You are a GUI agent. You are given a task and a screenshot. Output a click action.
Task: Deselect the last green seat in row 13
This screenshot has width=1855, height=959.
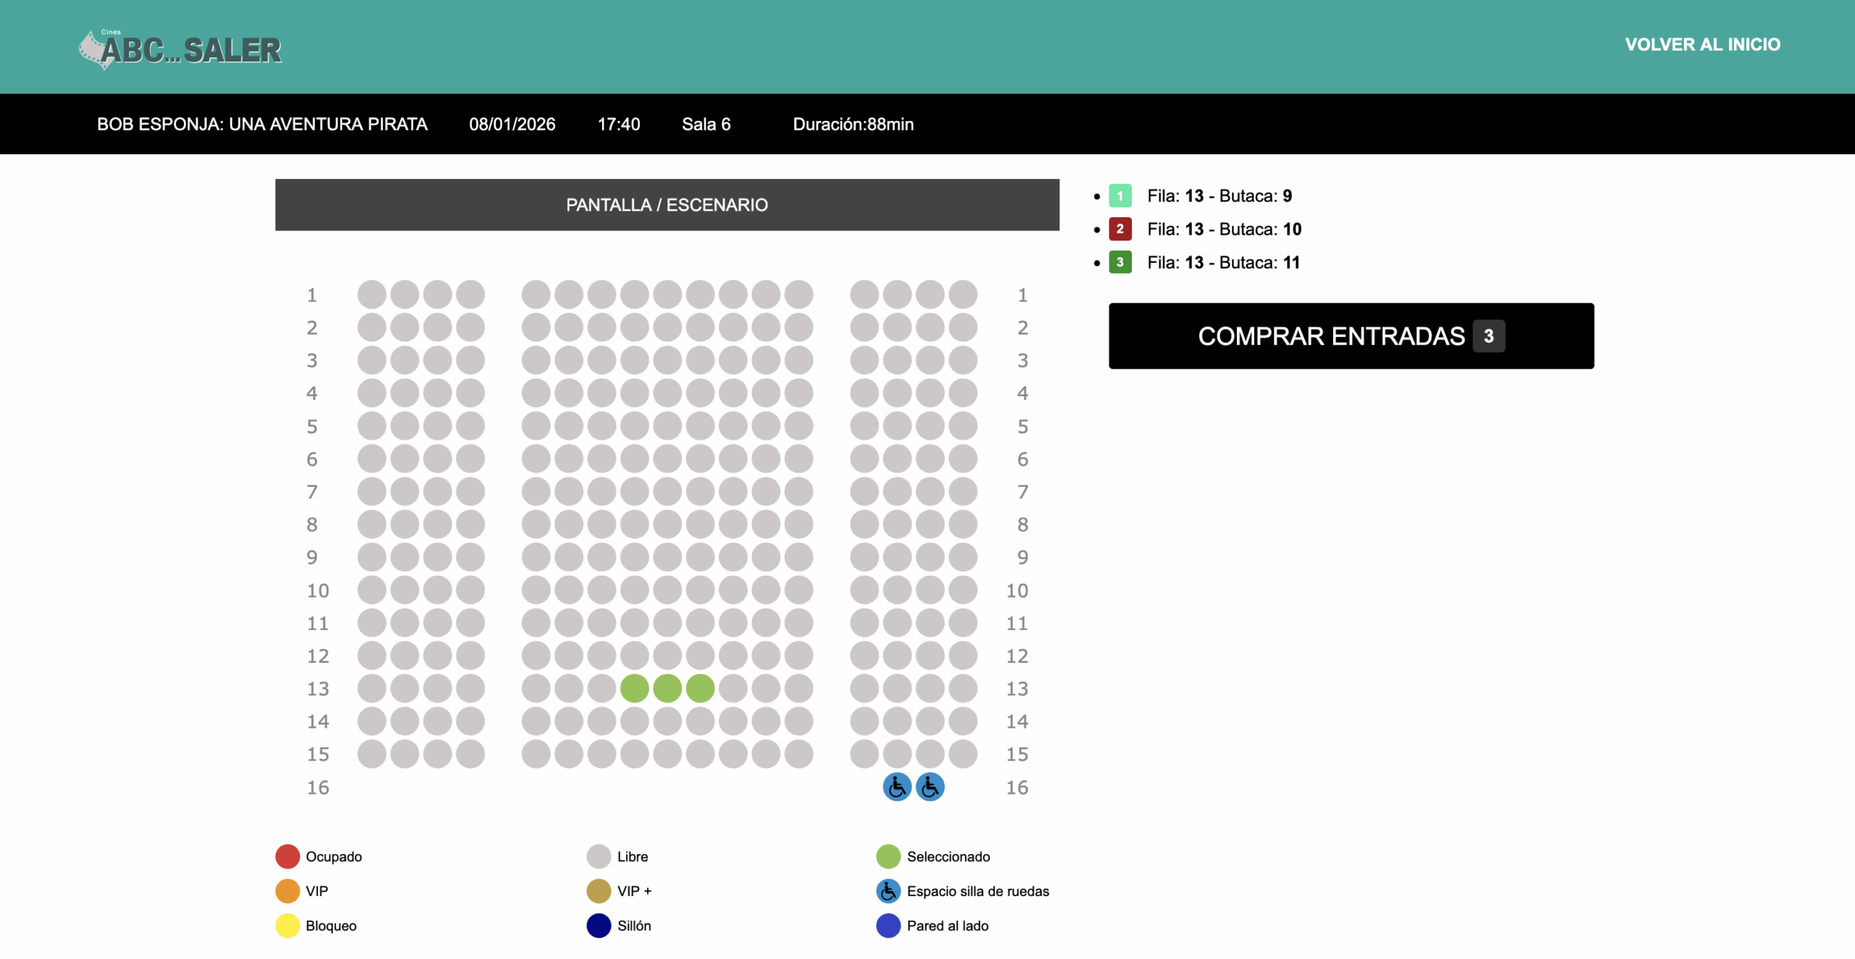tap(700, 688)
